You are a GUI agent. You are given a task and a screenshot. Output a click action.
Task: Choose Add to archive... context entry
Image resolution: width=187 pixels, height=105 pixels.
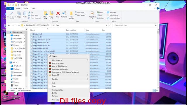point(69,63)
